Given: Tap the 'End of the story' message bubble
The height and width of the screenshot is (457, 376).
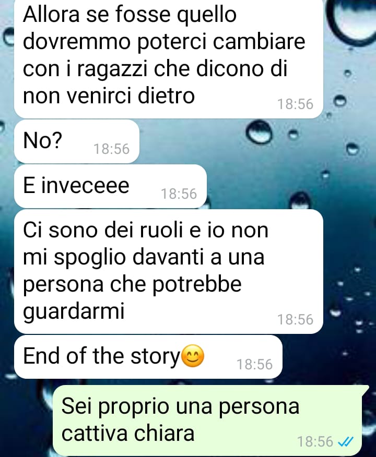Looking at the screenshot, I should click(148, 357).
